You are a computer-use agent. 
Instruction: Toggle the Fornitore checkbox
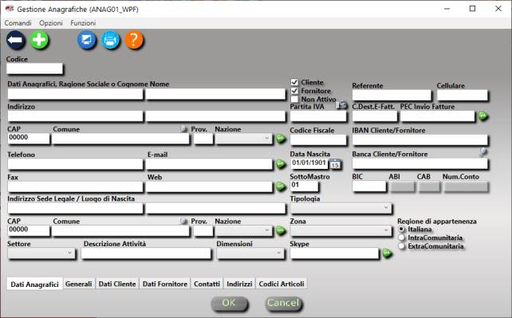pyautogui.click(x=294, y=91)
